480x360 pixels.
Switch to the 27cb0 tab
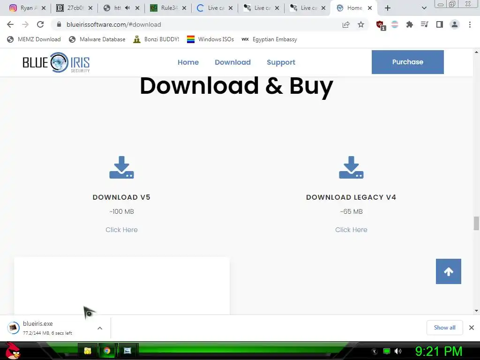point(70,8)
